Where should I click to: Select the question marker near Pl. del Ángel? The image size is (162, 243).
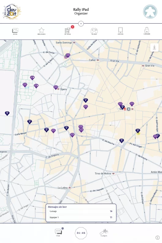pyautogui.click(x=121, y=141)
